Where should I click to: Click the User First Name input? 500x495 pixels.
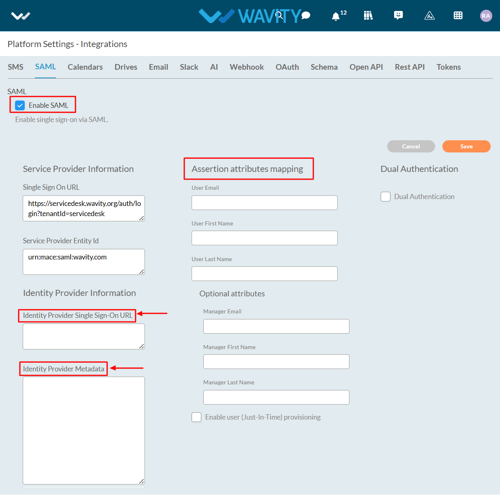(265, 238)
